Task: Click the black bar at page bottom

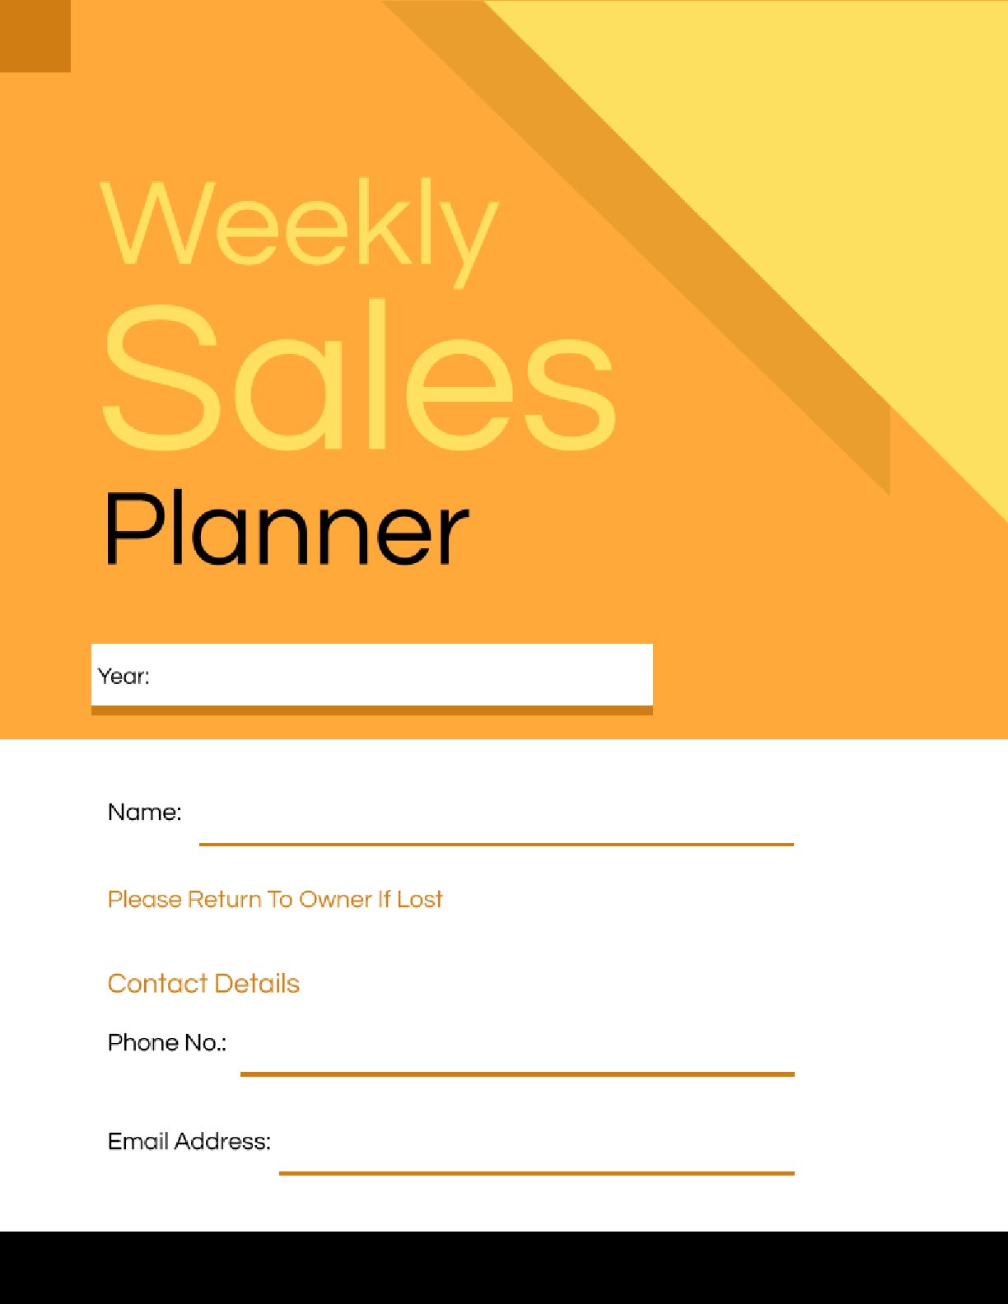Action: pyautogui.click(x=504, y=1268)
